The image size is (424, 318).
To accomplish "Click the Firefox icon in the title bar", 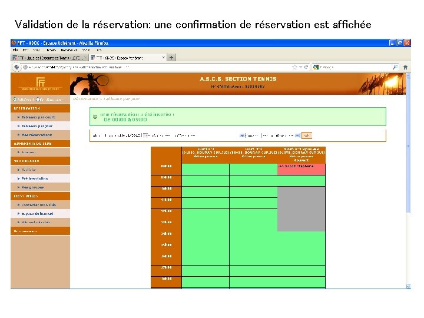I will pos(14,43).
